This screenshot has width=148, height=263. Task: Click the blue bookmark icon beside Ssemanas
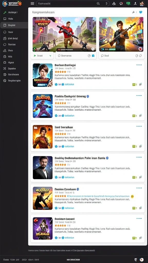point(93,56)
